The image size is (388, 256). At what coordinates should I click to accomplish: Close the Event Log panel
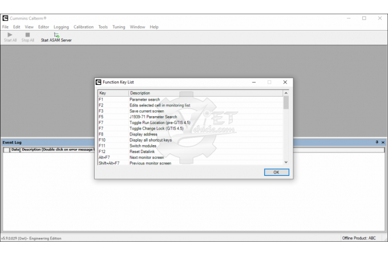click(x=383, y=142)
